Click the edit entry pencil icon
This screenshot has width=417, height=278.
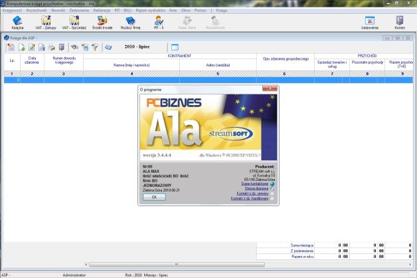(x=32, y=47)
